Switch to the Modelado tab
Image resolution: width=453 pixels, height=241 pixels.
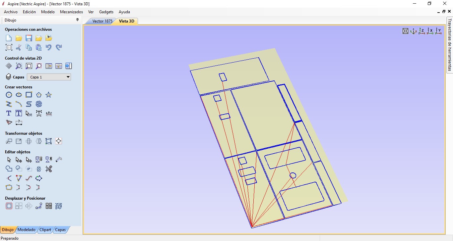(x=27, y=230)
